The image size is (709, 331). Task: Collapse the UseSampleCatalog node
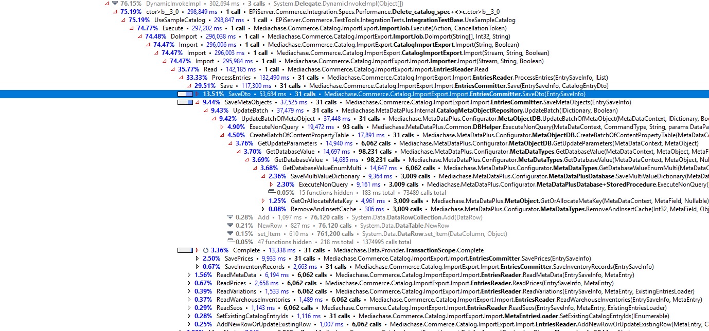coord(123,20)
